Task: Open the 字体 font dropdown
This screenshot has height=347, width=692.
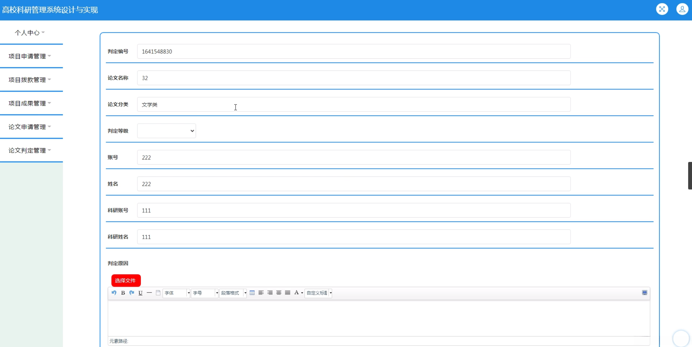Action: (176, 293)
